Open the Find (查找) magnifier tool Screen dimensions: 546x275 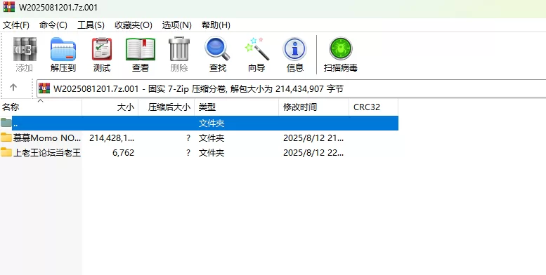(218, 49)
